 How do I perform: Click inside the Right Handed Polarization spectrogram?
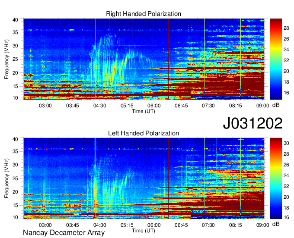(144, 59)
